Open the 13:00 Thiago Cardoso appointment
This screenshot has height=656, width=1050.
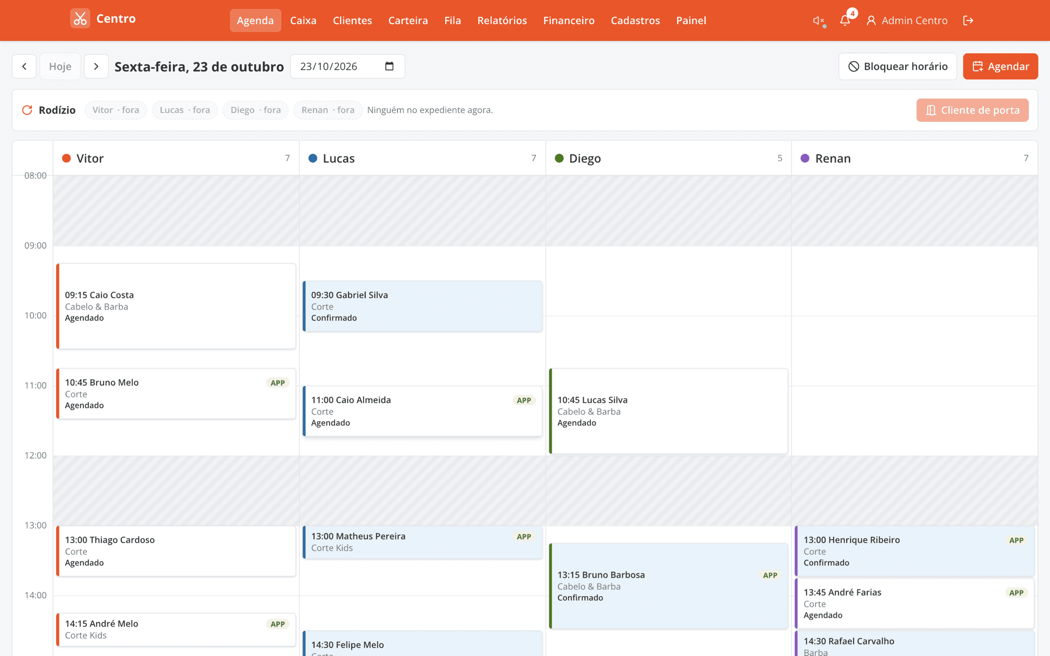point(176,551)
